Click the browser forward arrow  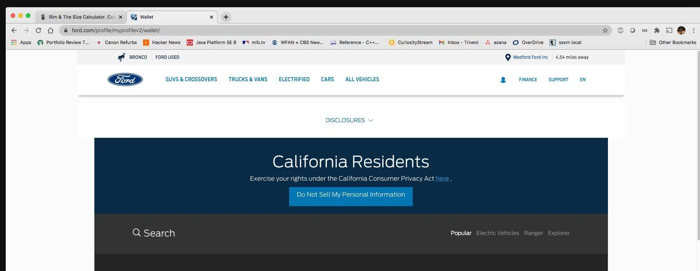(26, 30)
